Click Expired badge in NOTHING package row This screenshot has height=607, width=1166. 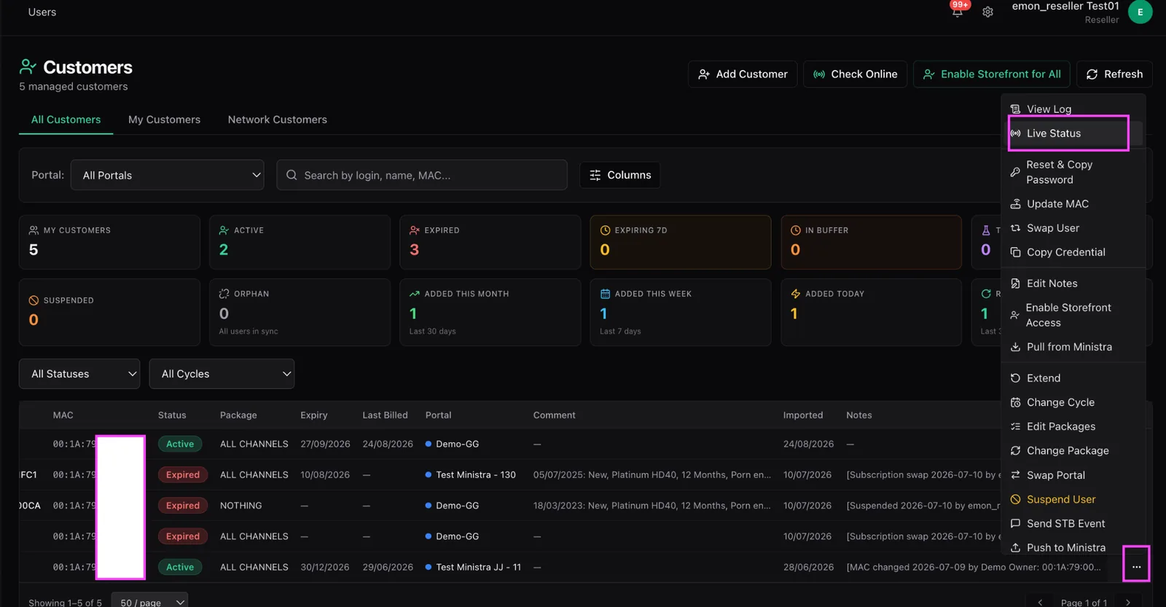(x=182, y=506)
